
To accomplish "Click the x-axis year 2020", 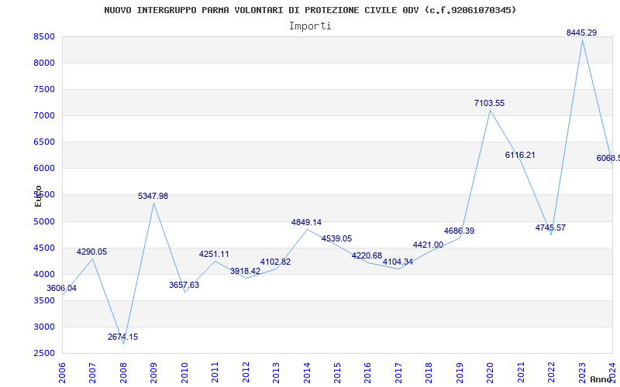I will coord(490,372).
